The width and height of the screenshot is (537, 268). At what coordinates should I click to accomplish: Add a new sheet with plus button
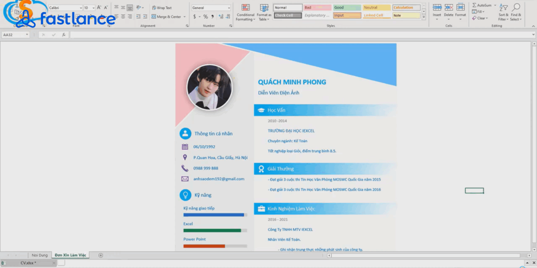click(101, 255)
